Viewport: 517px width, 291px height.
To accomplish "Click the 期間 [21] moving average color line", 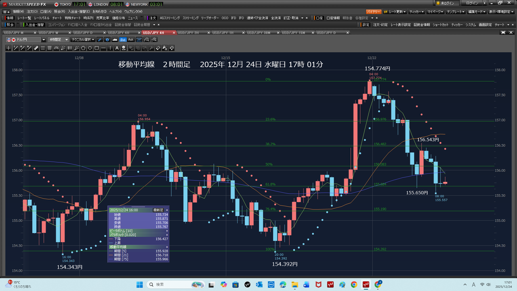I will (x=111, y=255).
